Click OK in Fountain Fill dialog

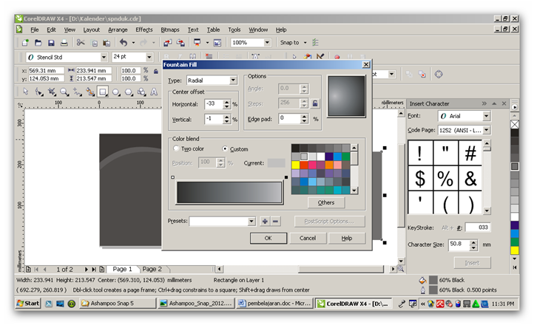point(268,238)
